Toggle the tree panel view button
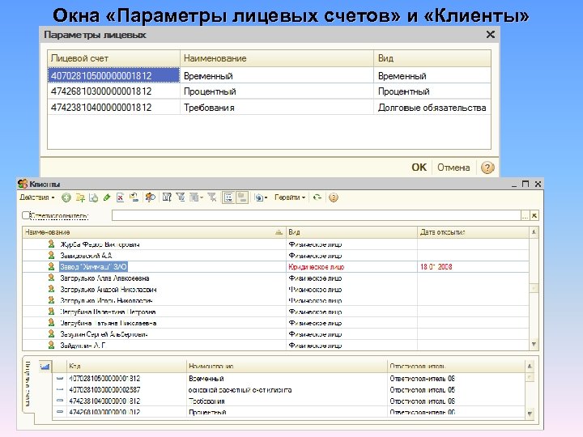 pyautogui.click(x=242, y=197)
